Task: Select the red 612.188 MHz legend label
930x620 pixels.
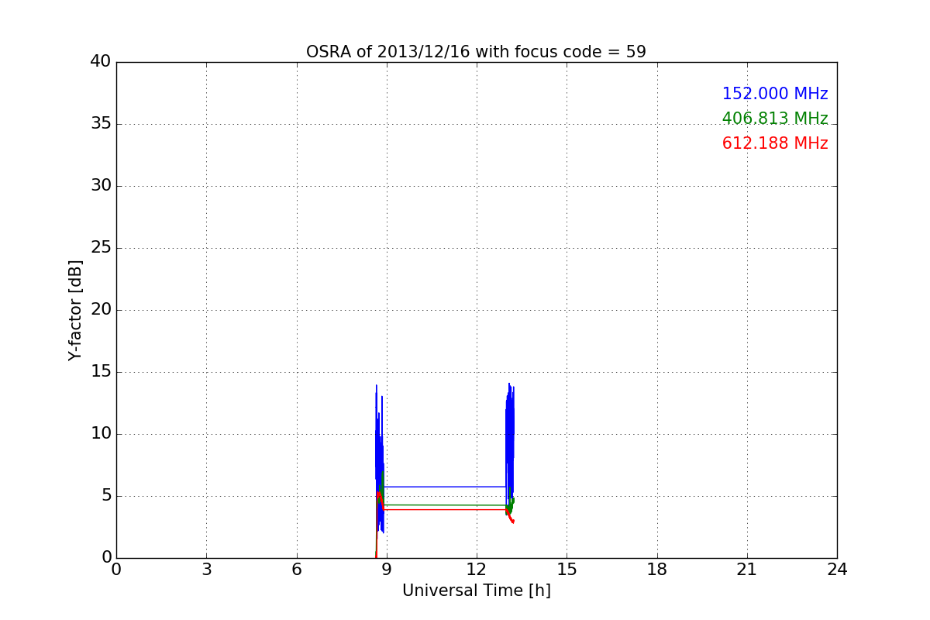Action: pyautogui.click(x=775, y=143)
